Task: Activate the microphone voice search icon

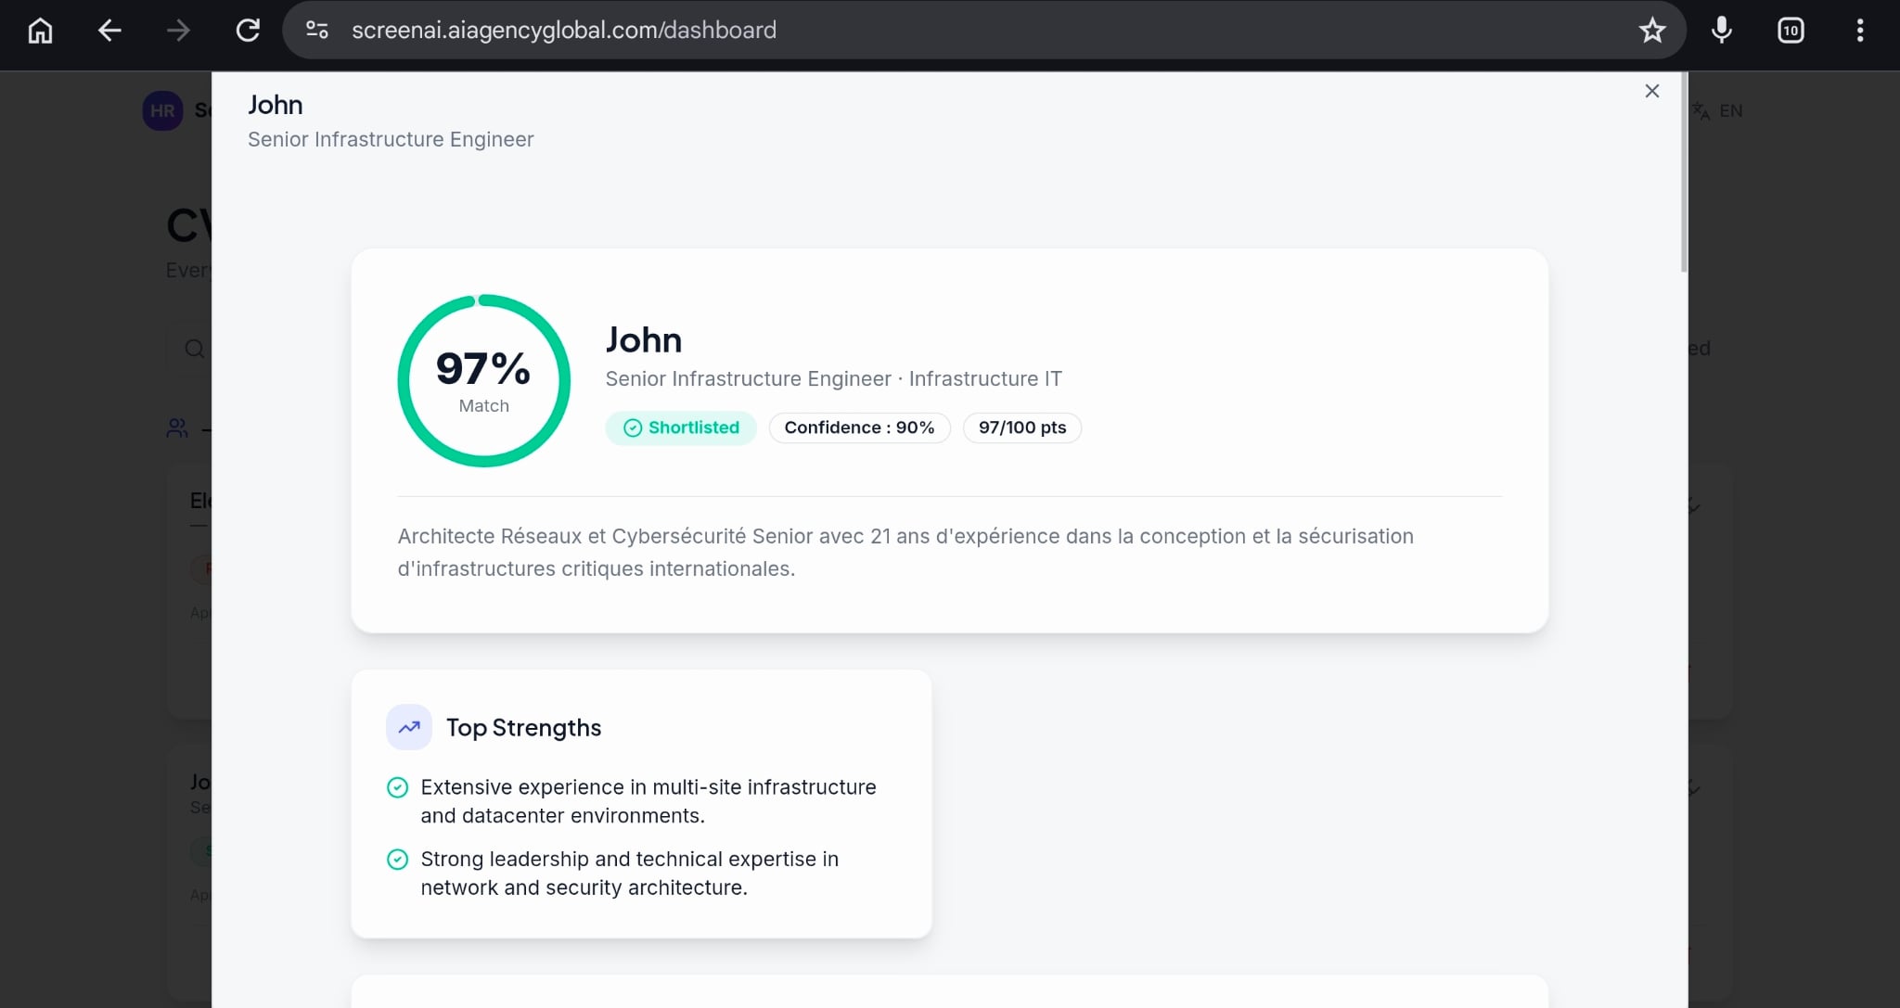Action: tap(1721, 31)
